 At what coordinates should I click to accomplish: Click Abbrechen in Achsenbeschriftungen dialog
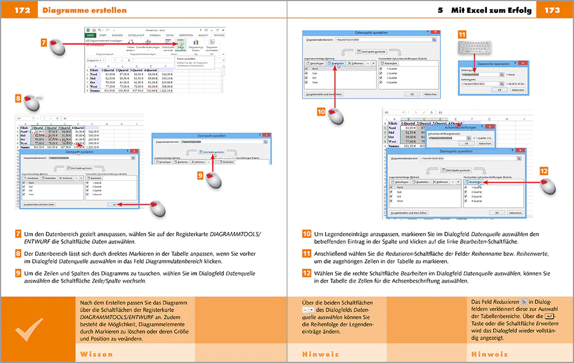485,144
